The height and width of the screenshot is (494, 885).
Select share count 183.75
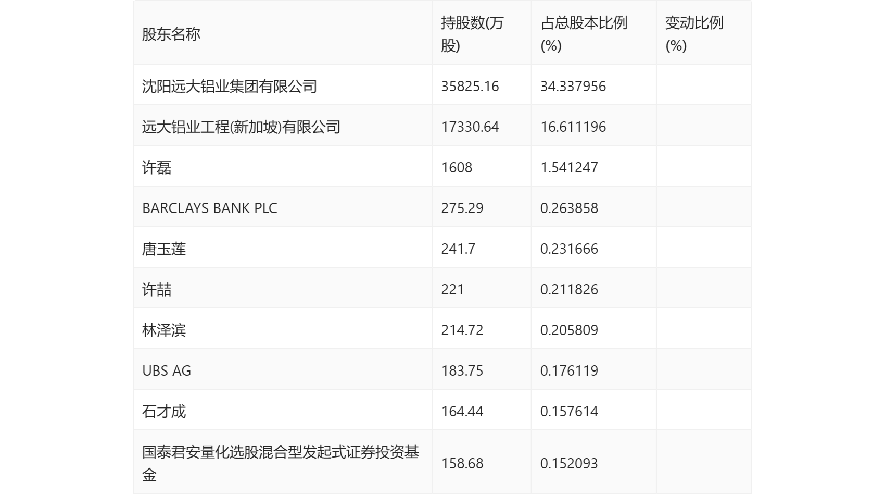click(x=462, y=370)
